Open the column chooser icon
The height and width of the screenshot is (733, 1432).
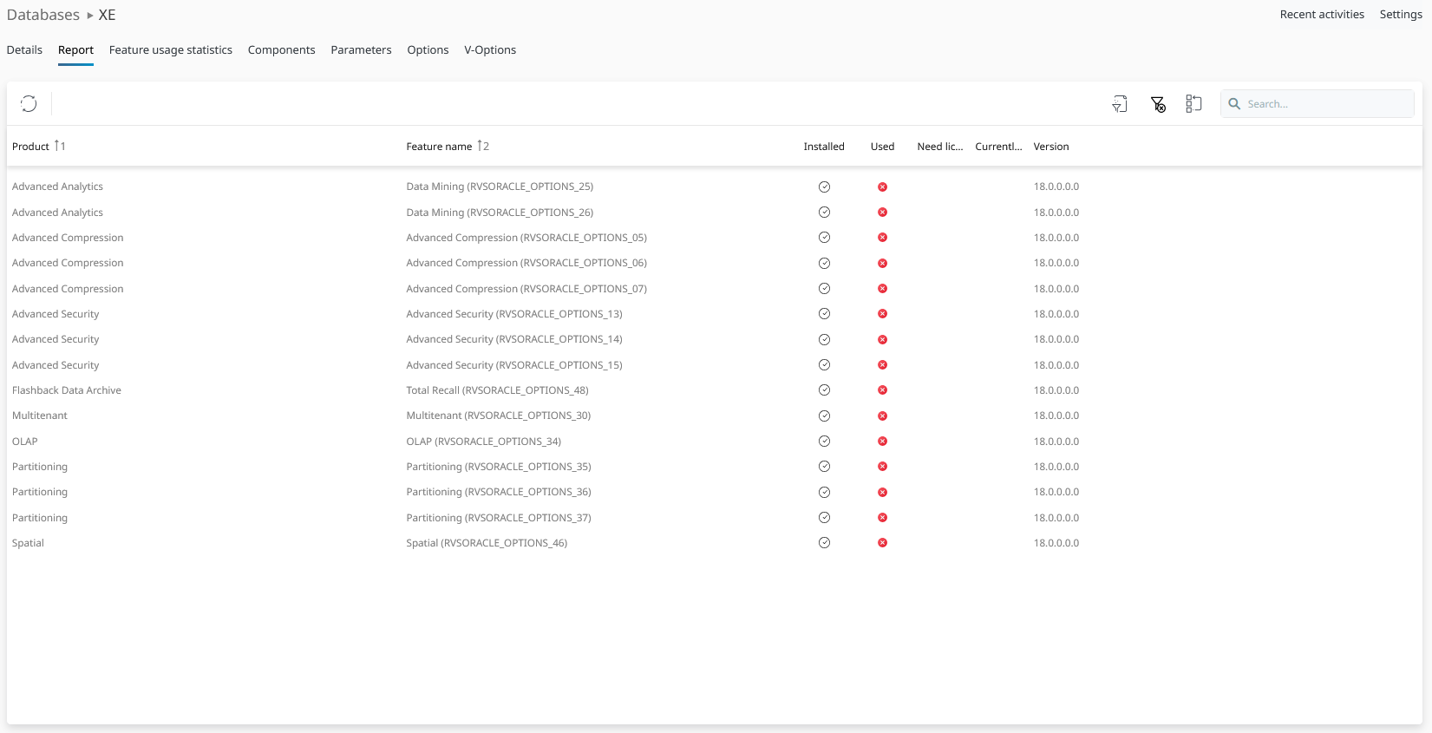1193,104
